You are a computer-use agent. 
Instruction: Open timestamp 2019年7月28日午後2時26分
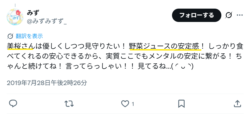[47, 83]
